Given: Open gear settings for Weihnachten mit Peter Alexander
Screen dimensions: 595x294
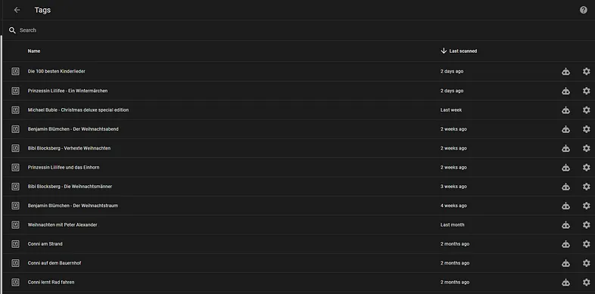Looking at the screenshot, I should click(586, 224).
